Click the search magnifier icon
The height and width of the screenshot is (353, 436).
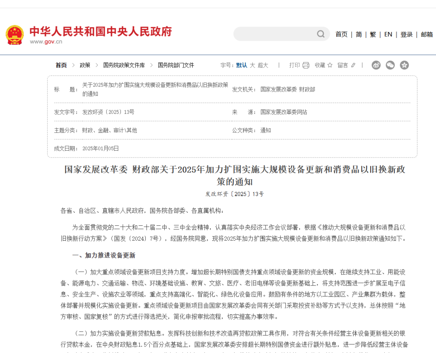[321, 34]
